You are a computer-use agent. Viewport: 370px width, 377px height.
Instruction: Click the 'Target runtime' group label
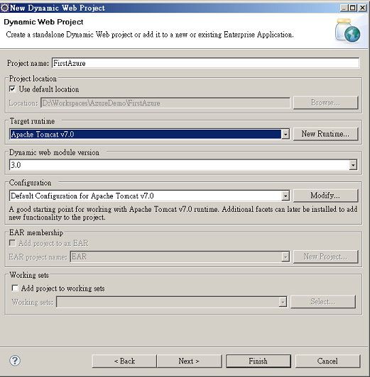32,121
